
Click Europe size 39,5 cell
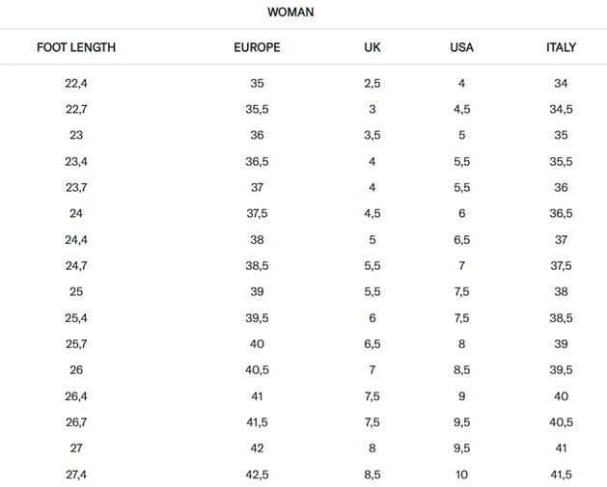257,316
